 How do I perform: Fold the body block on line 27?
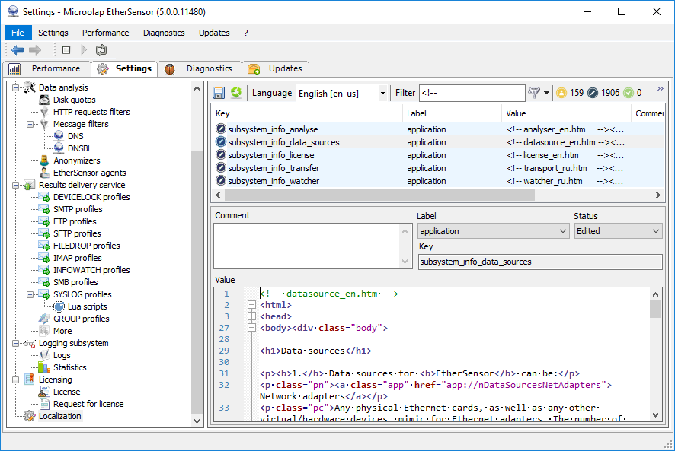(x=252, y=328)
